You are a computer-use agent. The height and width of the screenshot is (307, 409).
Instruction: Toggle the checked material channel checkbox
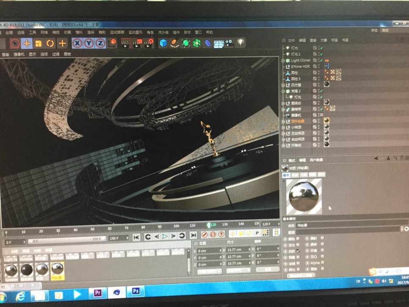pos(298,251)
